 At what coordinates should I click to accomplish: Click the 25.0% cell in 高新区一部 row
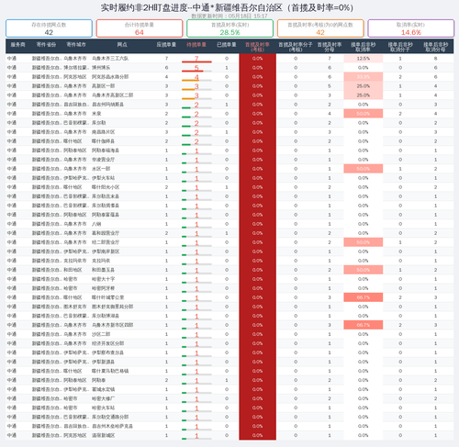pyautogui.click(x=364, y=86)
